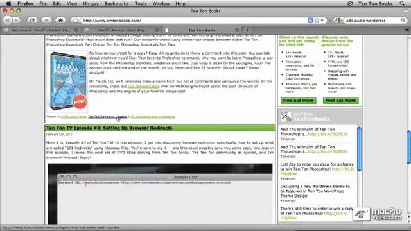Stop loading the page
This screenshot has height=231, width=411.
46,20
